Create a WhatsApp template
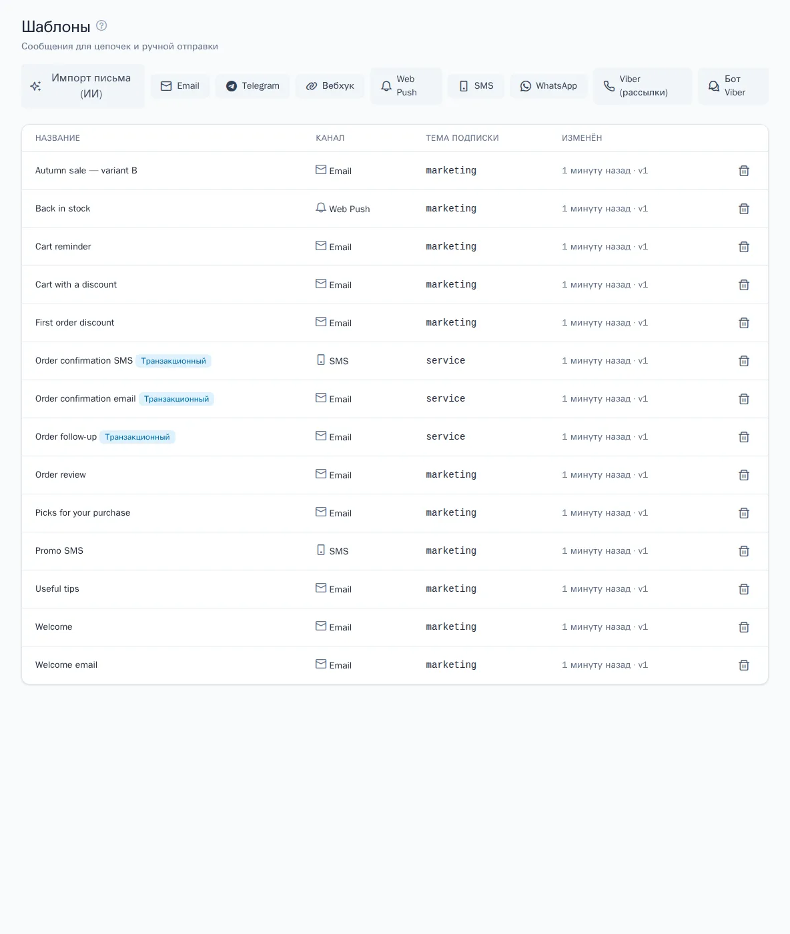Image resolution: width=790 pixels, height=934 pixels. point(548,86)
